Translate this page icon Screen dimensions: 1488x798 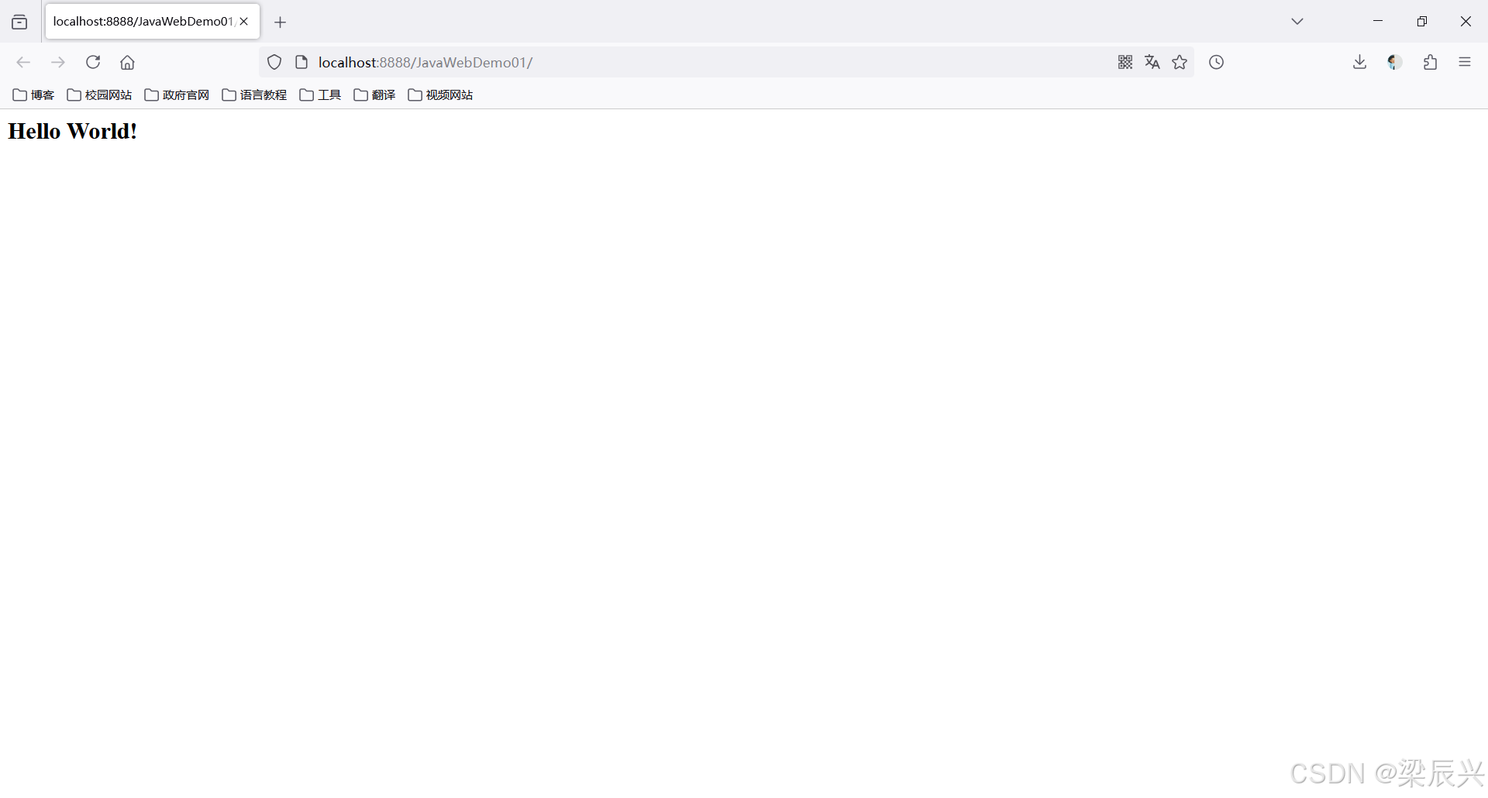1152,62
